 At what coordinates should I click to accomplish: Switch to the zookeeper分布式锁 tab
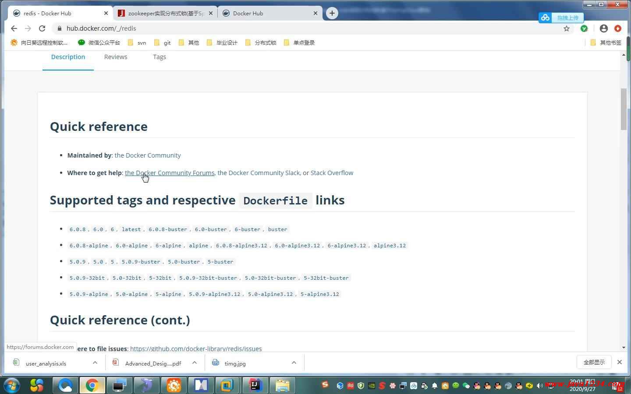165,13
